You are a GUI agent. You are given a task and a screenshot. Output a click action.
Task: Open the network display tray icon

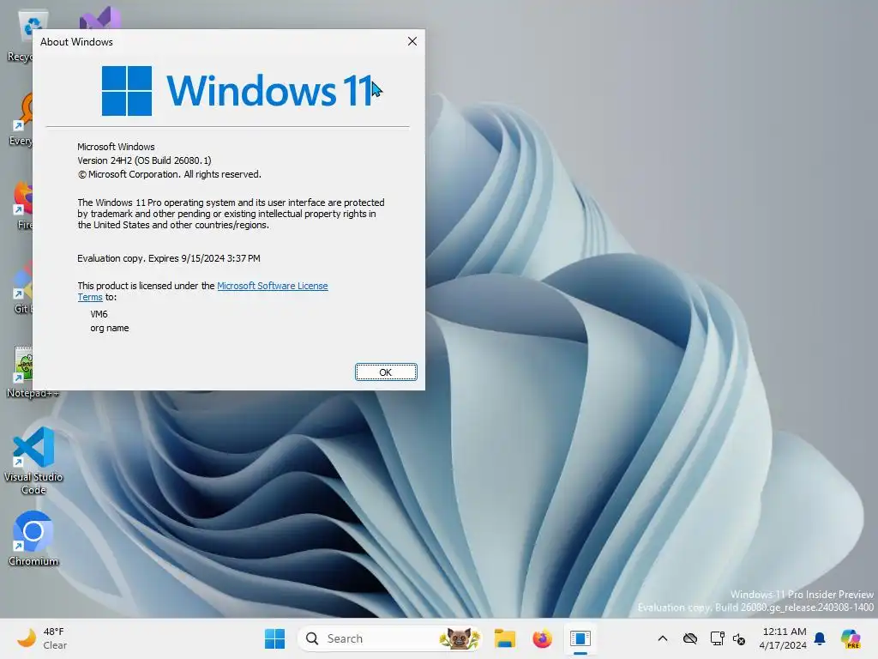(x=717, y=638)
